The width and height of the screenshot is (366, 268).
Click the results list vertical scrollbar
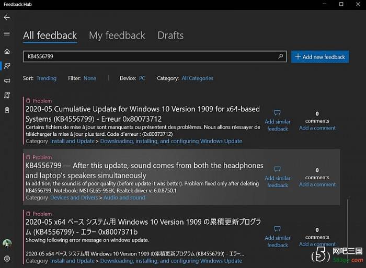[348, 231]
